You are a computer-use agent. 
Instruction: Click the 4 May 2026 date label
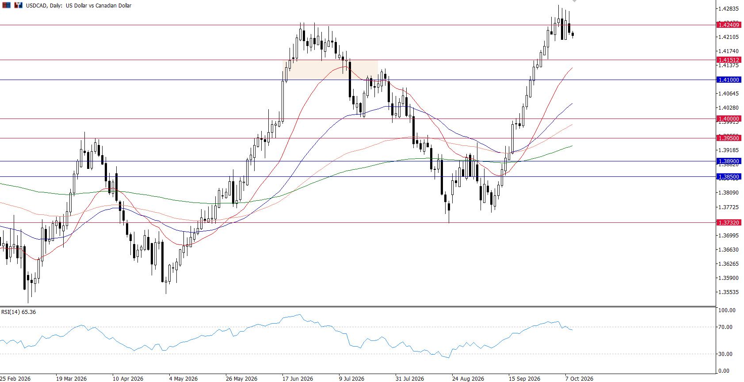click(183, 379)
